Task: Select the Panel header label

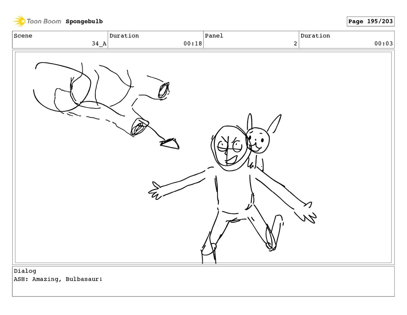Action: (214, 35)
